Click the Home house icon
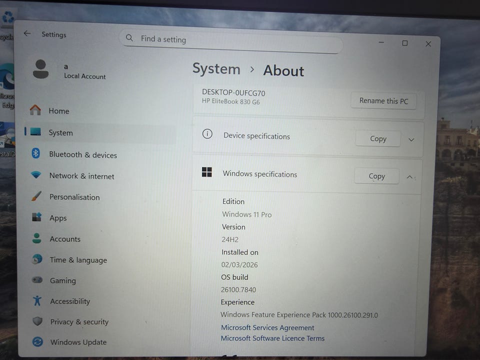480x360 pixels. tap(35, 110)
